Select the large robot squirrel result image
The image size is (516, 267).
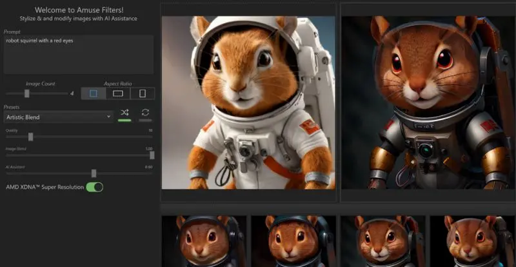pyautogui.click(x=428, y=102)
